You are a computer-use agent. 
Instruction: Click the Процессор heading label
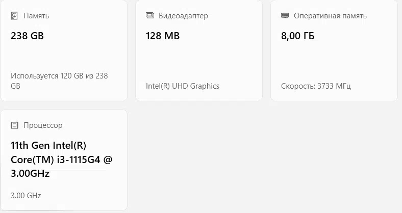tap(43, 125)
